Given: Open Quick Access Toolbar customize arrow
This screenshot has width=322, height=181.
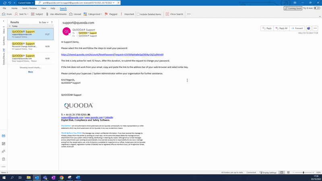Looking at the screenshot, I should click(x=14, y=3).
